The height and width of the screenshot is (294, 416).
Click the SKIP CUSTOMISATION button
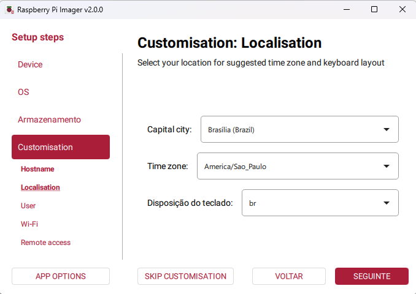coord(185,276)
